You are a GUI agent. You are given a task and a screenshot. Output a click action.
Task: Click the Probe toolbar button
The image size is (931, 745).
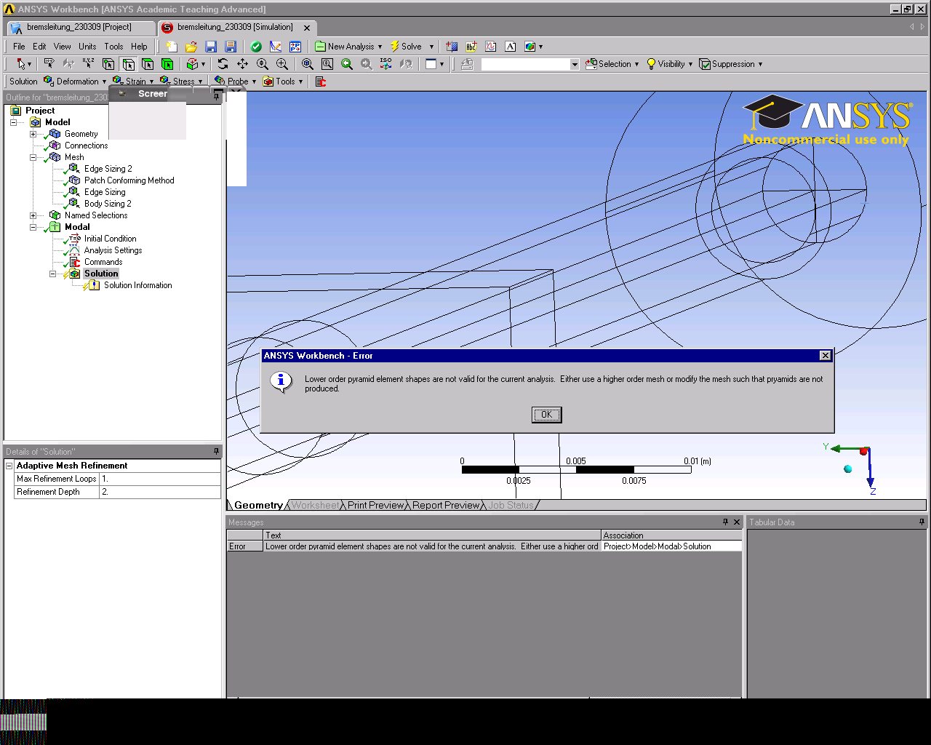[x=235, y=81]
